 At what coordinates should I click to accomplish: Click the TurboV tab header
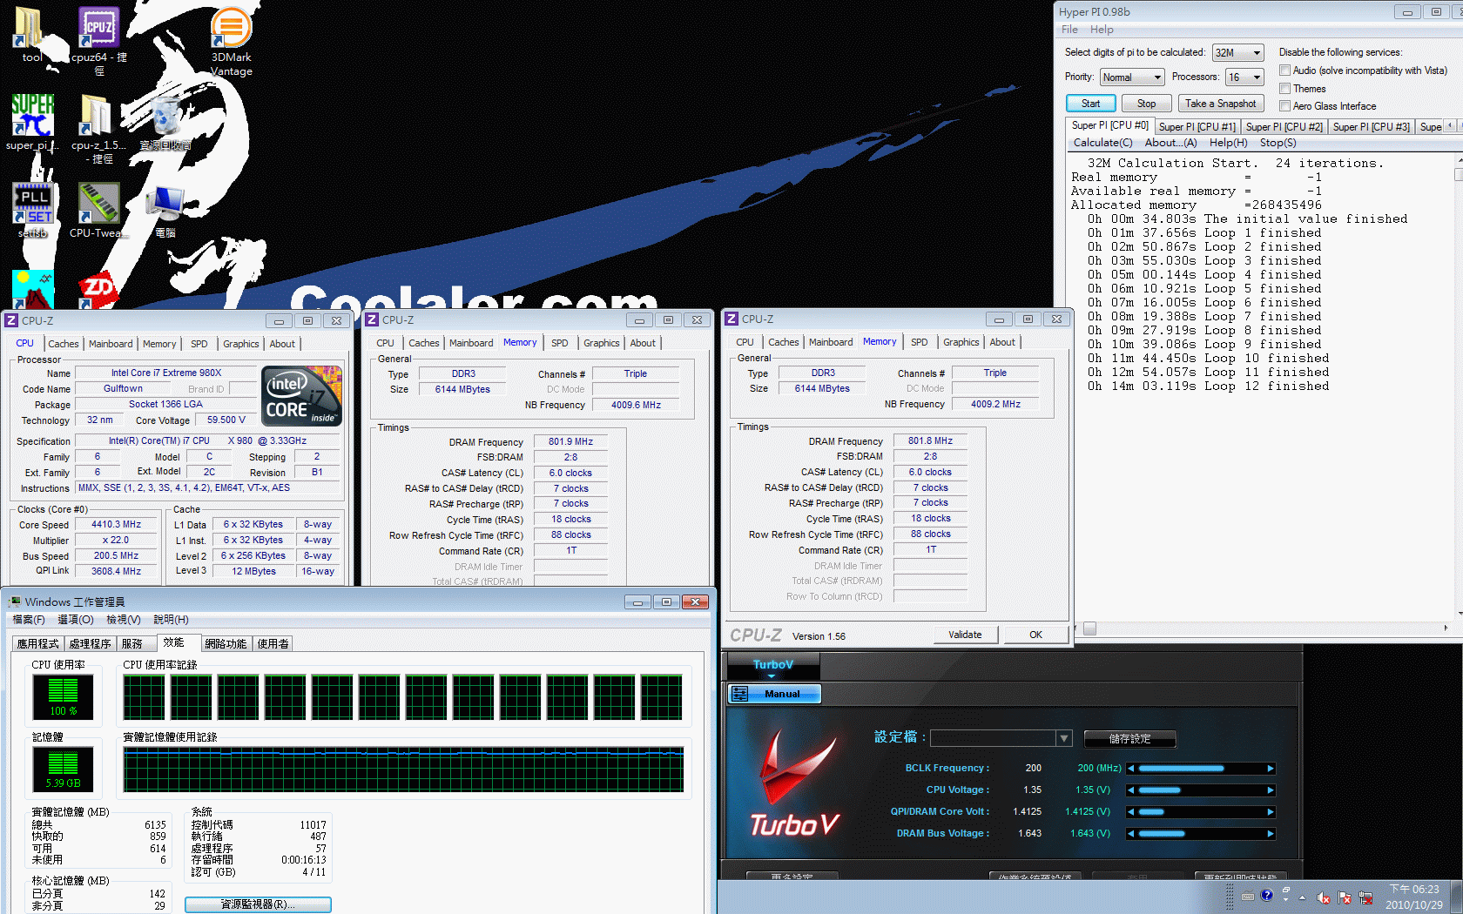point(773,665)
